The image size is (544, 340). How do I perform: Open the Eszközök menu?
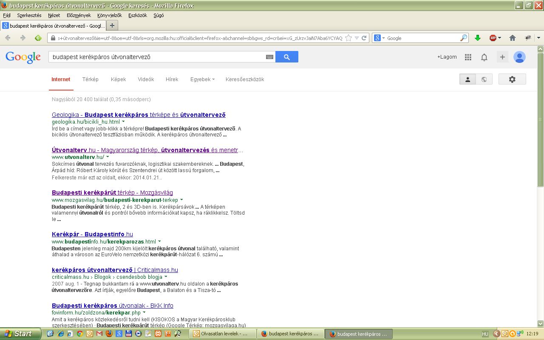pyautogui.click(x=138, y=15)
